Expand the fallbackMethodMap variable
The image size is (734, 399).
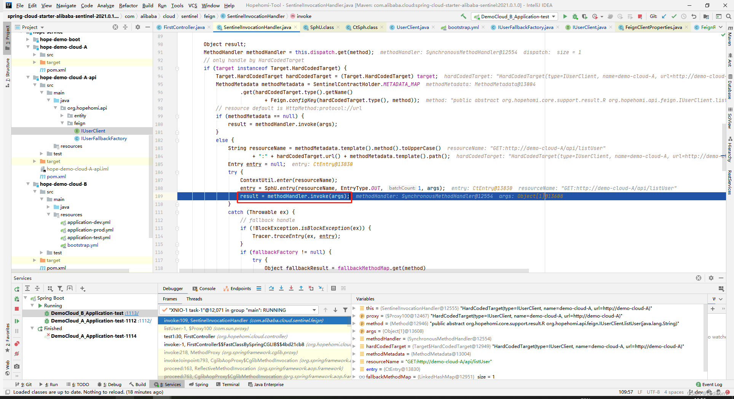354,377
